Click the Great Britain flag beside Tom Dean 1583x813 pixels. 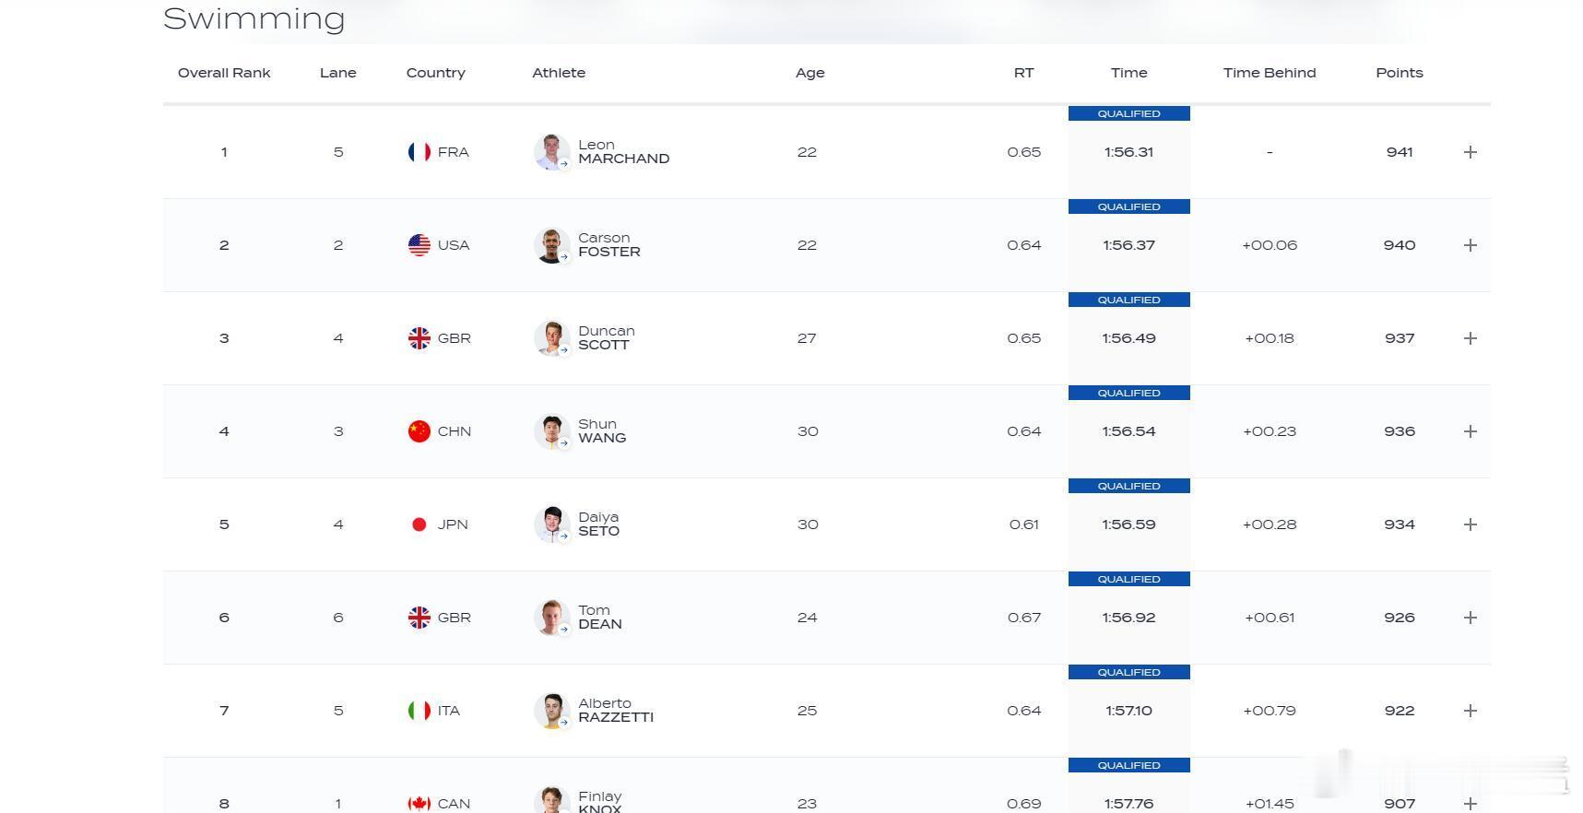(419, 618)
